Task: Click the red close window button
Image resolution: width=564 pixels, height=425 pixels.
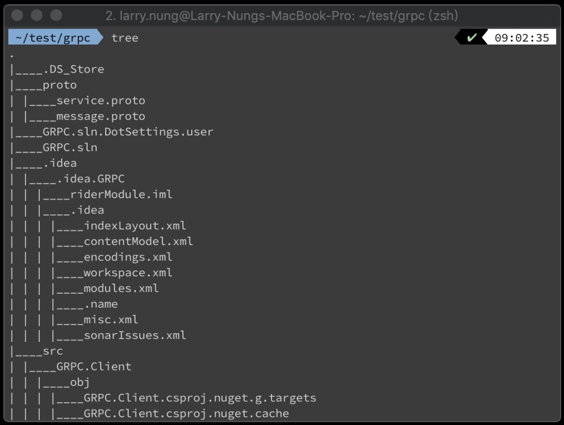Action: point(17,15)
